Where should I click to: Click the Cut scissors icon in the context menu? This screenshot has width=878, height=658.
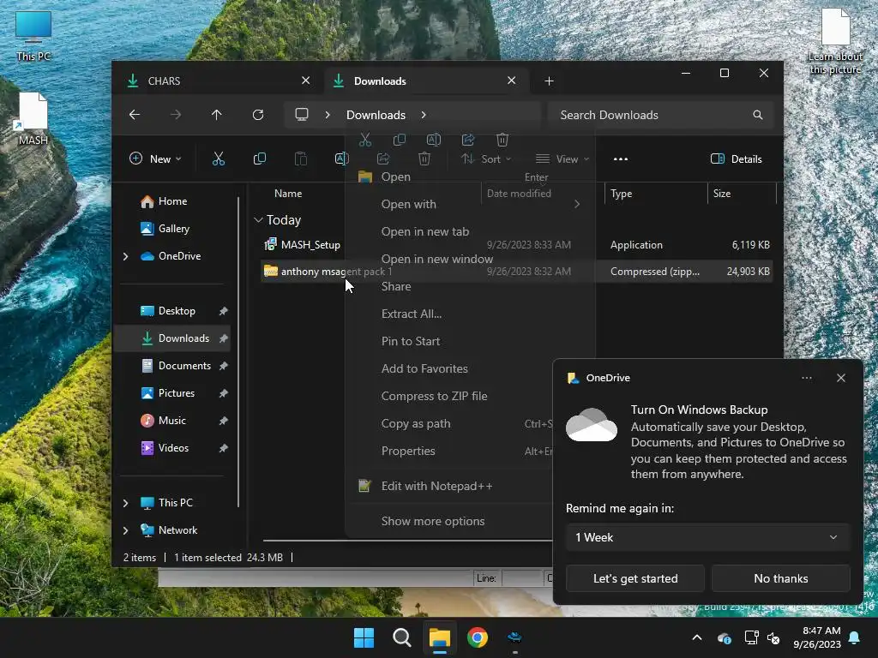point(365,140)
